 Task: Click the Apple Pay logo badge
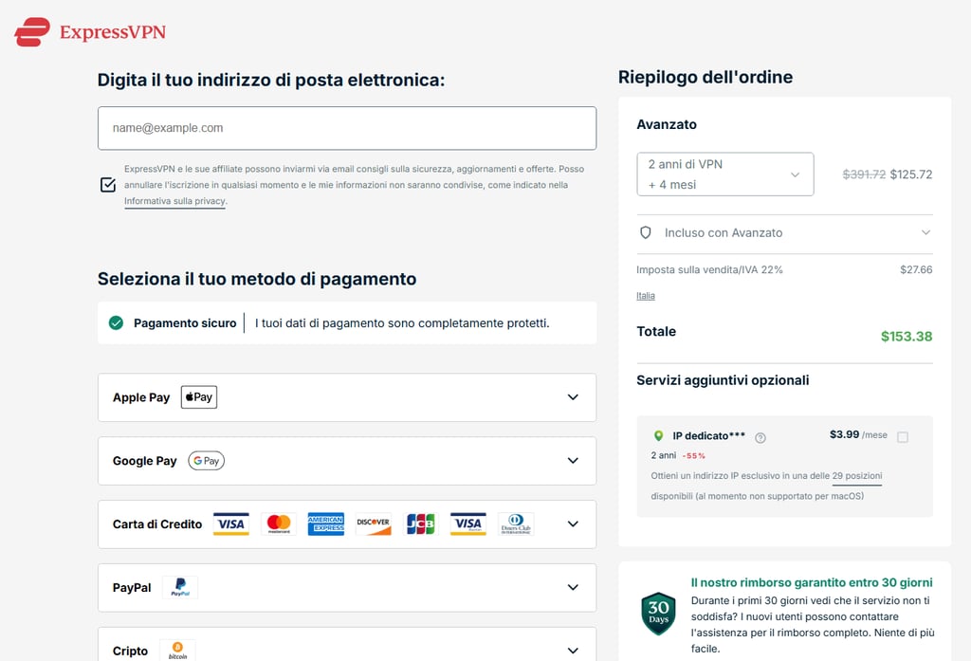tap(199, 397)
